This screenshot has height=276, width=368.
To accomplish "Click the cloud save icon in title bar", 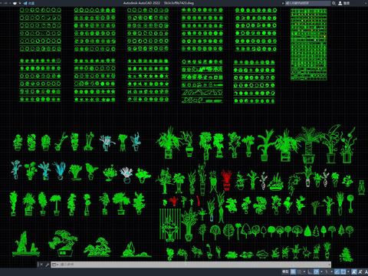I will click(15, 3).
